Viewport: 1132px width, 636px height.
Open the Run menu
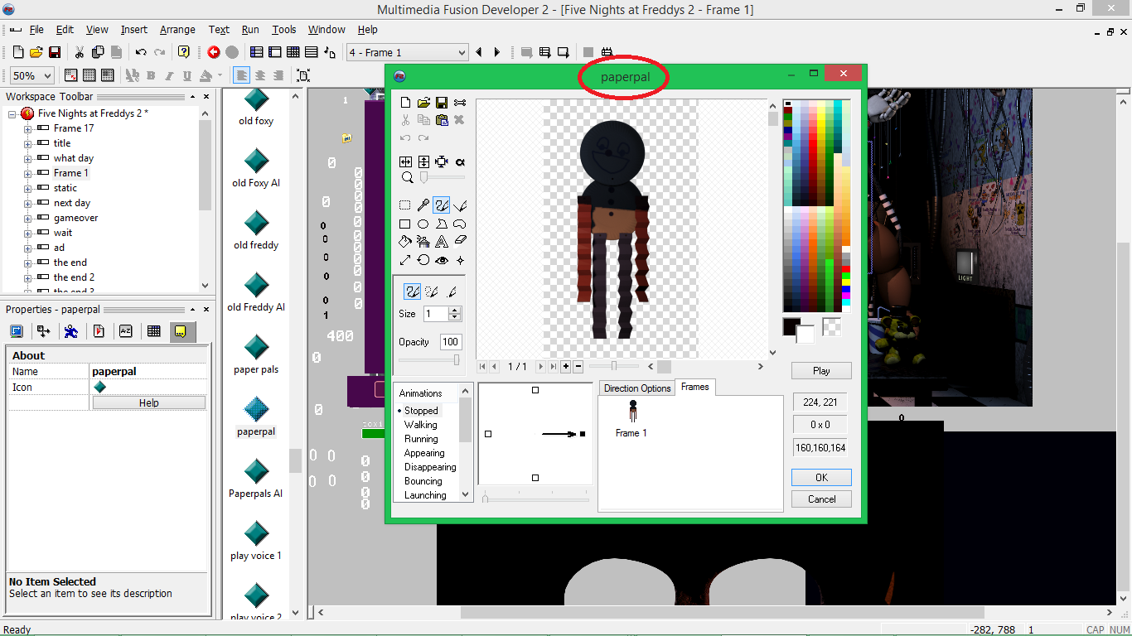[250, 30]
